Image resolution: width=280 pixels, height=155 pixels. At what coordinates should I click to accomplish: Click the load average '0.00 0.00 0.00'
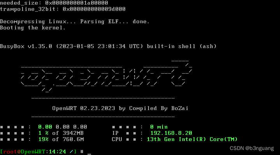point(63,127)
